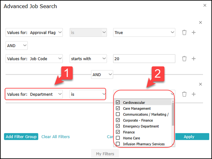This screenshot has width=212, height=159.
Task: Uncheck the Emergency Department option
Action: pos(118,126)
